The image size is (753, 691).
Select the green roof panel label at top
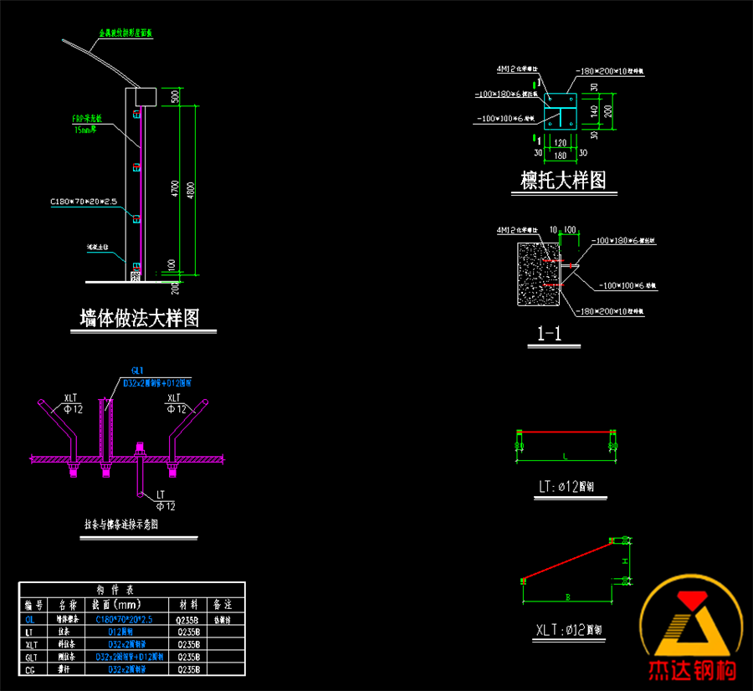(125, 33)
